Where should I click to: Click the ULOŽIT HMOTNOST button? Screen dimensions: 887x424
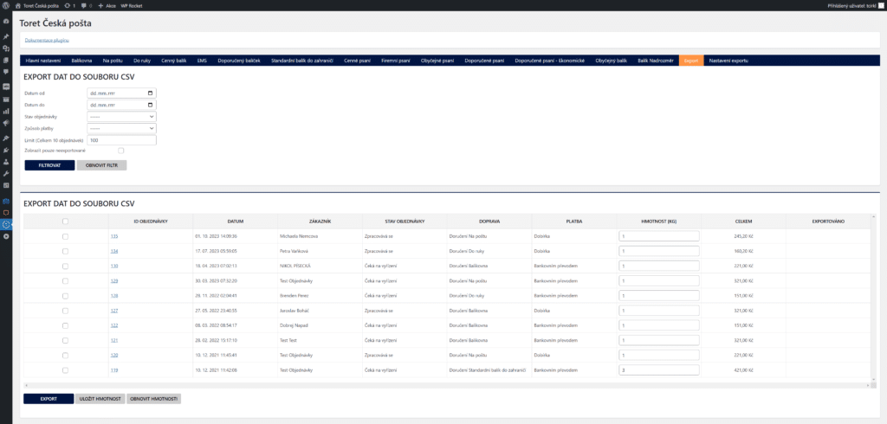(x=100, y=399)
